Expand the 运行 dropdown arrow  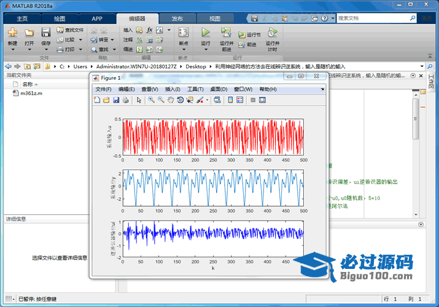coord(206,50)
